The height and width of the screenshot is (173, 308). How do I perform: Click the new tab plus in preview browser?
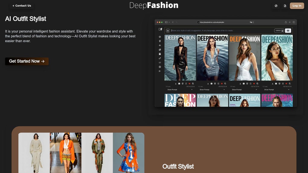pos(290,22)
